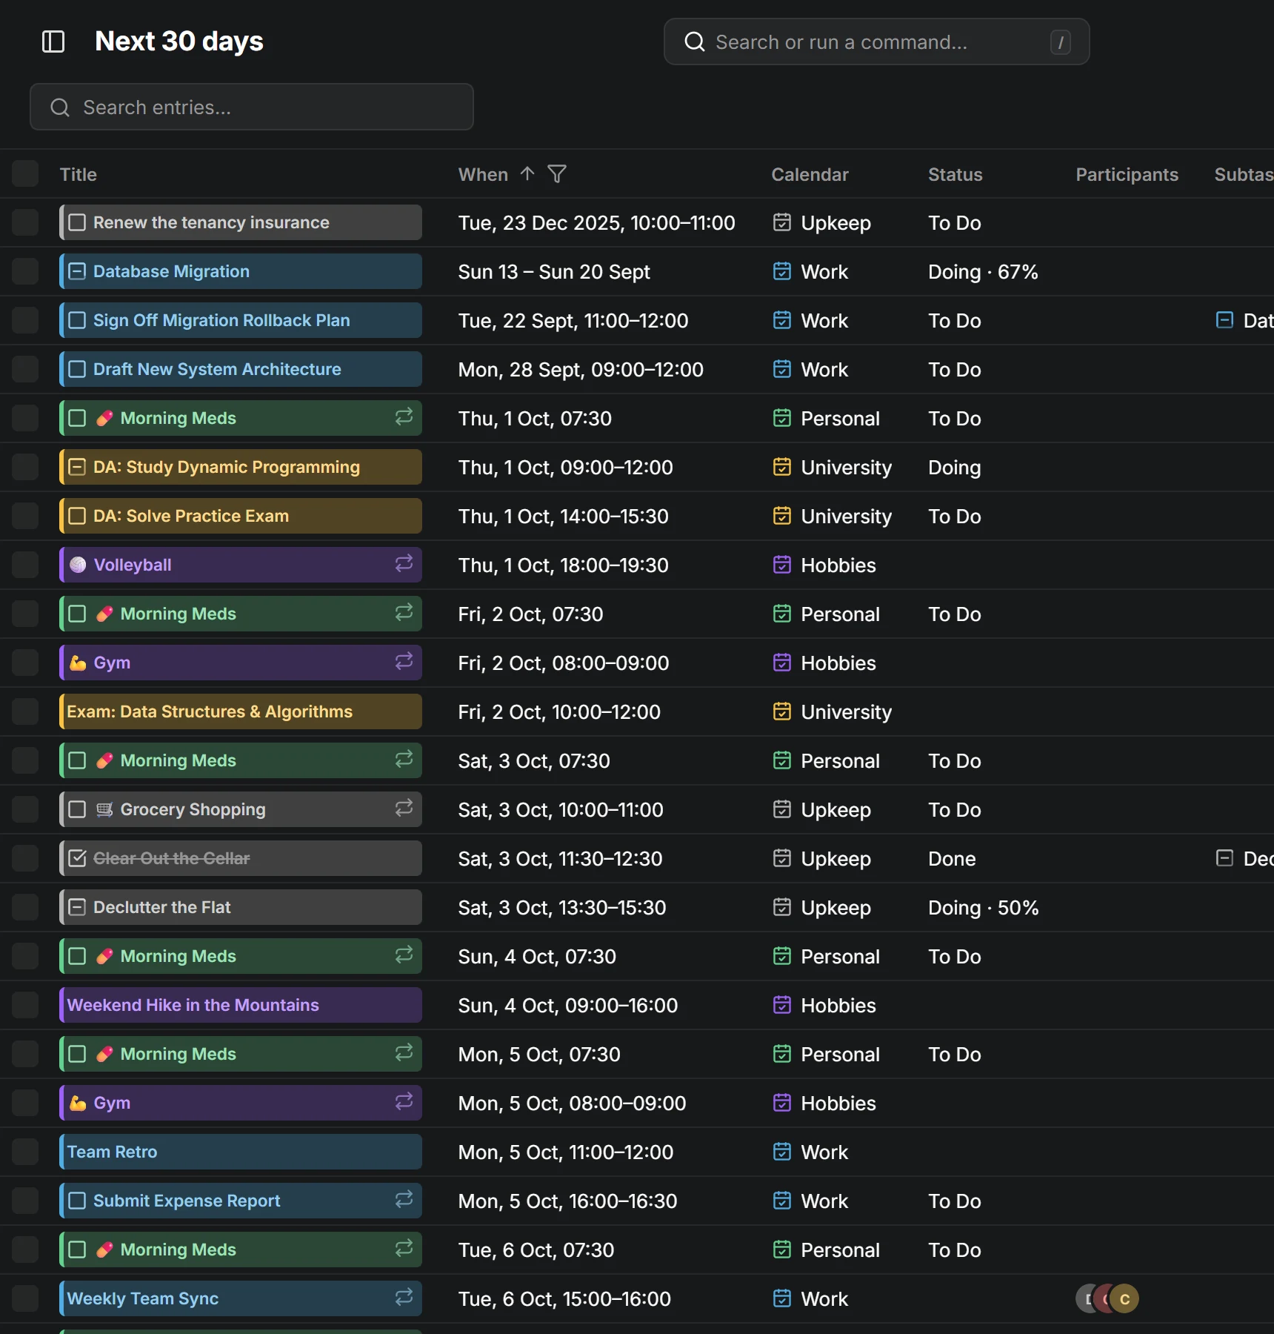The image size is (1274, 1334).
Task: Select the row checkbox for Team Retro
Action: coord(25,1152)
